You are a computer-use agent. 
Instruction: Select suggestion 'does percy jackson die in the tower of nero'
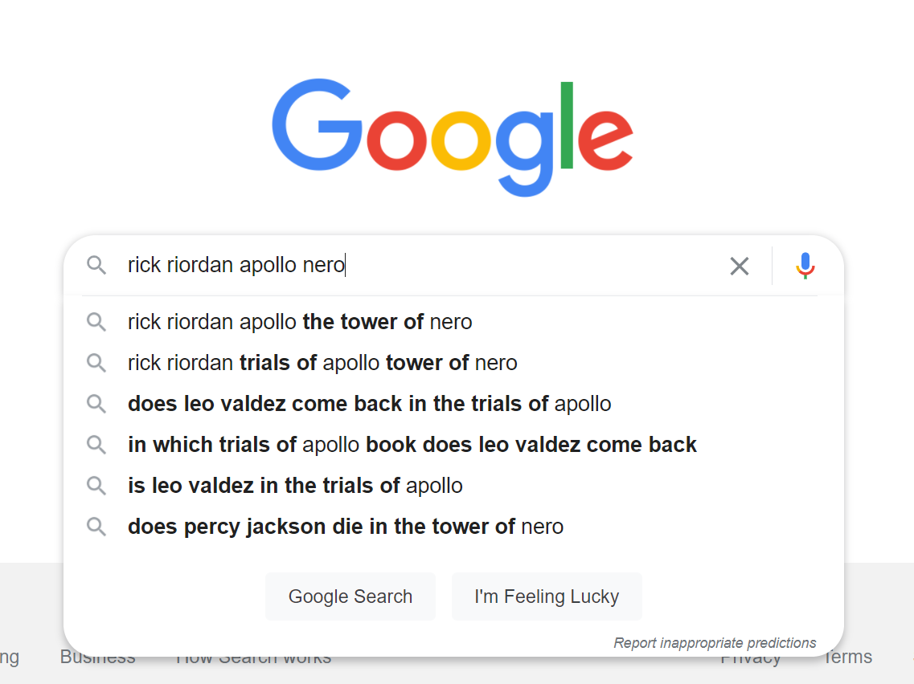(346, 526)
